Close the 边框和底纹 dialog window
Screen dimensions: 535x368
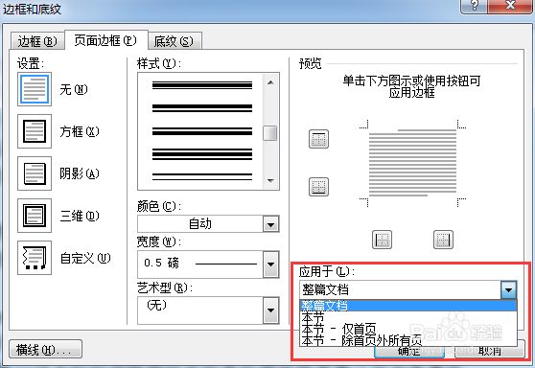click(510, 6)
